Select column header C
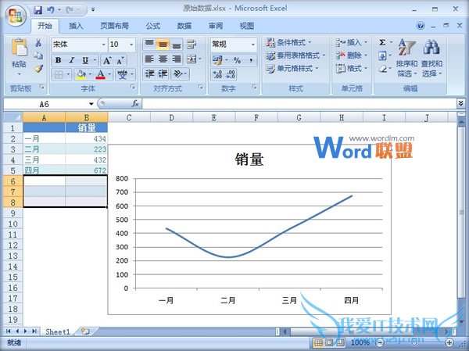Screen dimensions: 469x351 (x=129, y=117)
